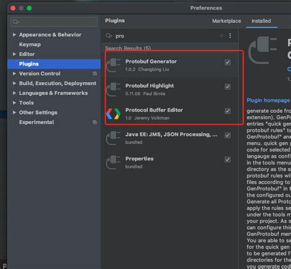Click the Java EE: JMS plugin icon
Viewport: 291px width, 269px height.
click(113, 138)
